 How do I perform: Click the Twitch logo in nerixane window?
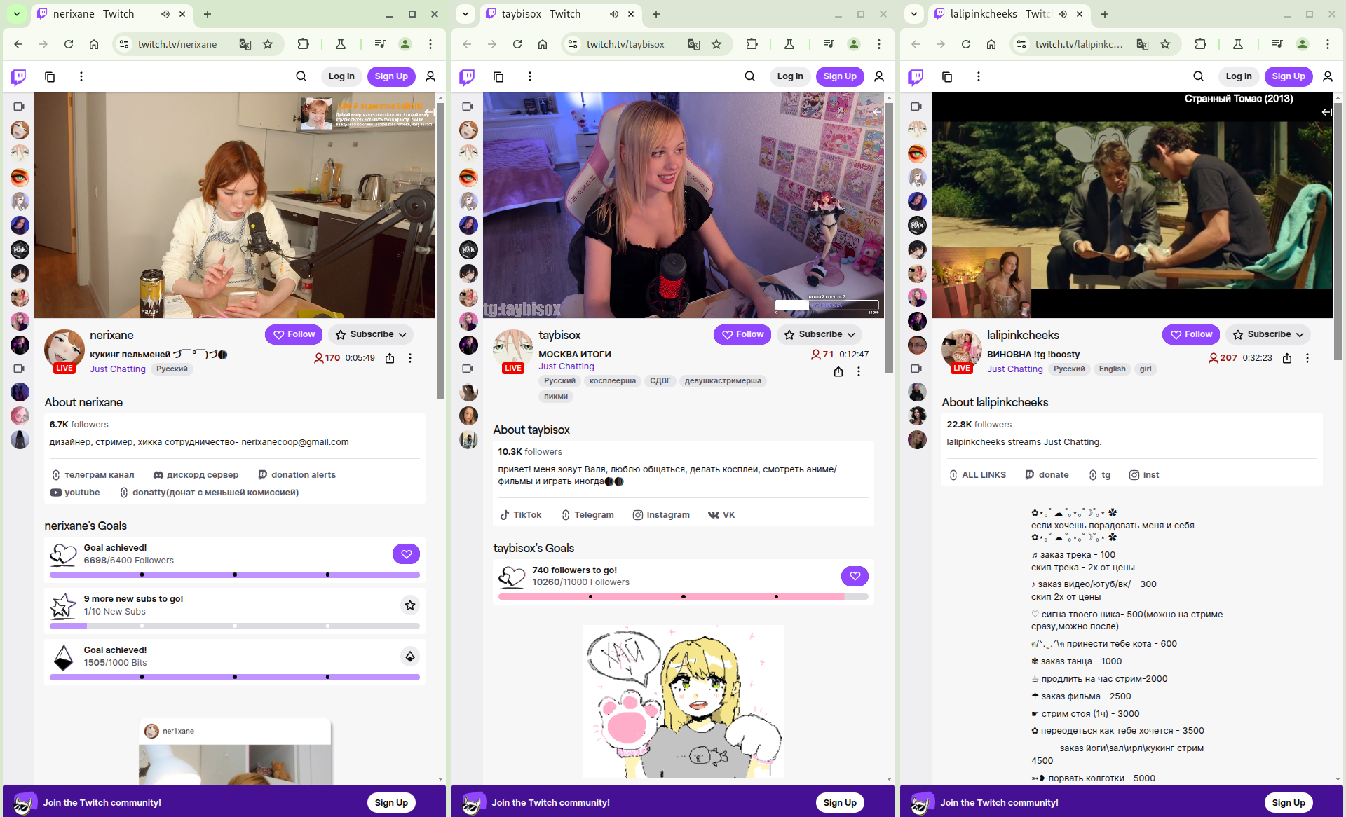(18, 76)
